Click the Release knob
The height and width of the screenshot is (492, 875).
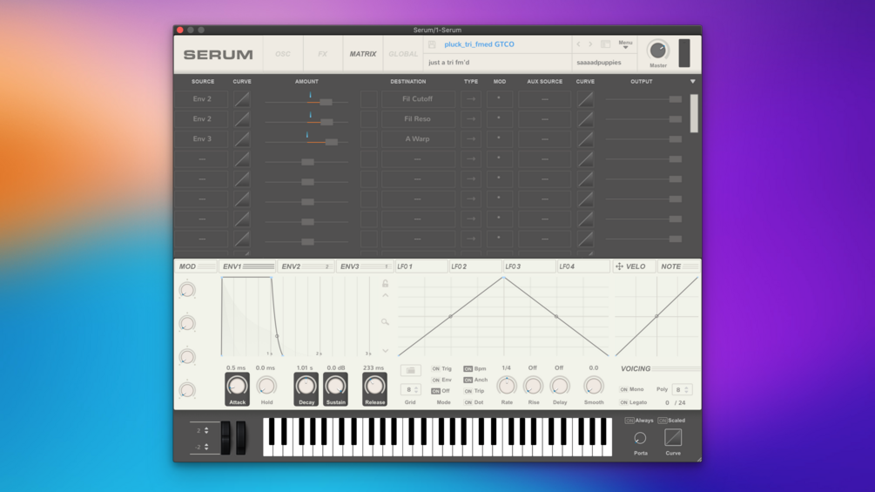pyautogui.click(x=374, y=386)
